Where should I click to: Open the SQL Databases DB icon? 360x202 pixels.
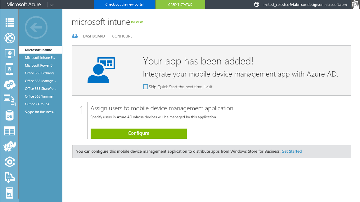pyautogui.click(x=9, y=116)
